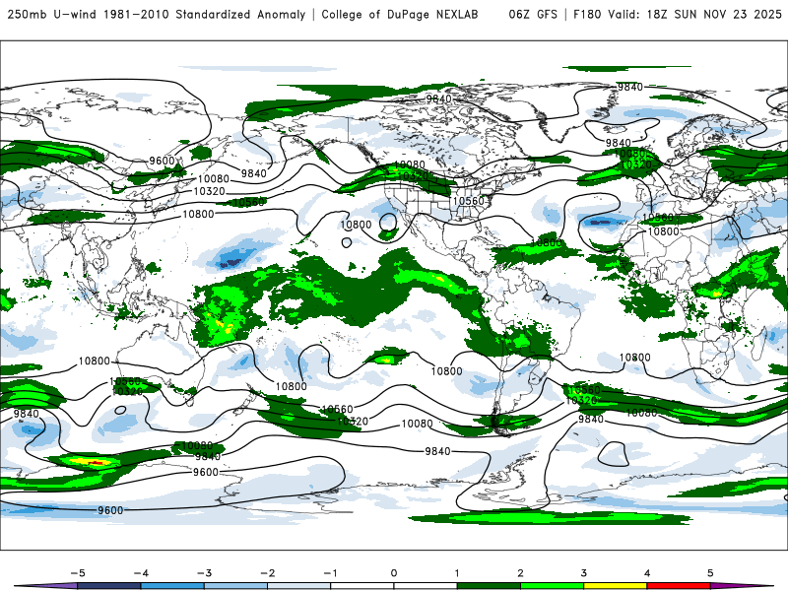Click the '1' colorbar tick label
This screenshot has width=788, height=591.
coord(457,573)
